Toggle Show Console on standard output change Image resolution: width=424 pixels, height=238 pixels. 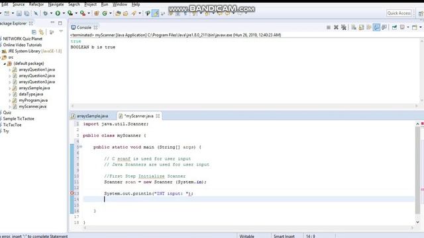point(376,27)
